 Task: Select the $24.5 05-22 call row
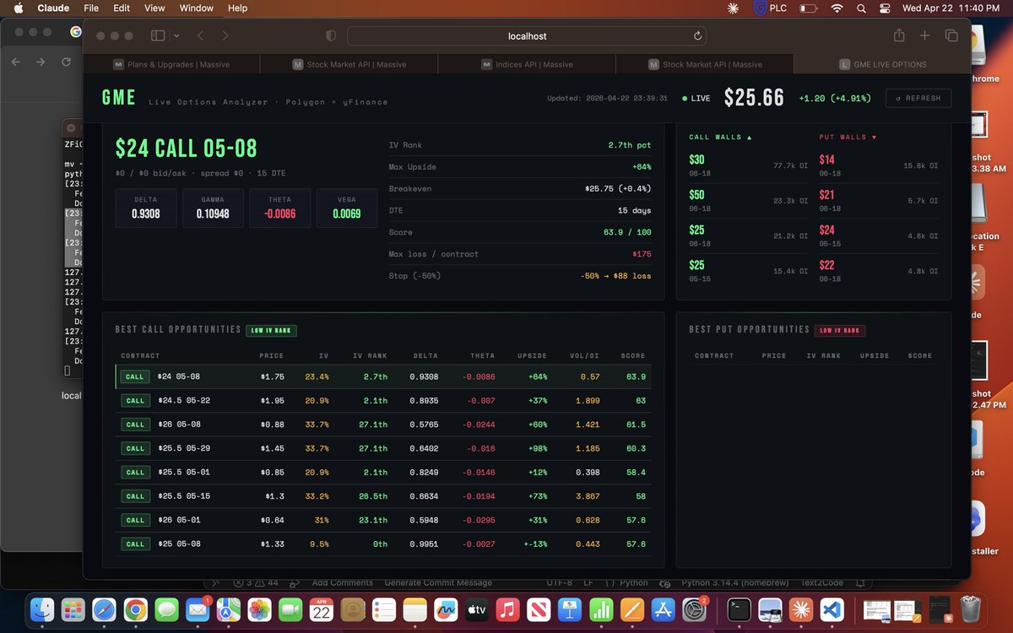(383, 401)
